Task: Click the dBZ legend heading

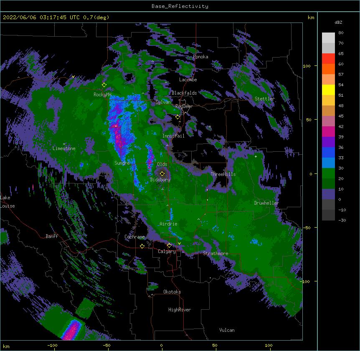Action: pos(338,23)
